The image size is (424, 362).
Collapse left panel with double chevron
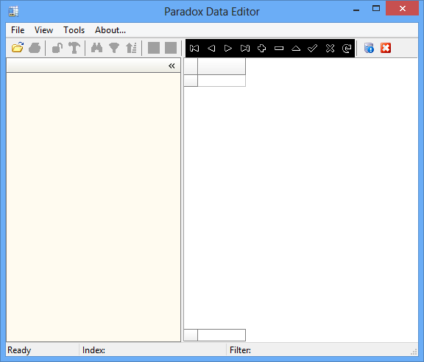[x=172, y=65]
